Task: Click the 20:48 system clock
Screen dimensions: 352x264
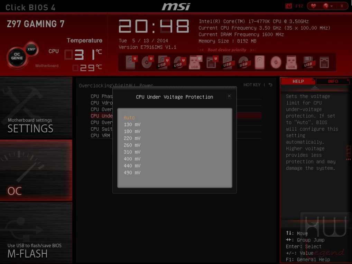Action: (154, 26)
